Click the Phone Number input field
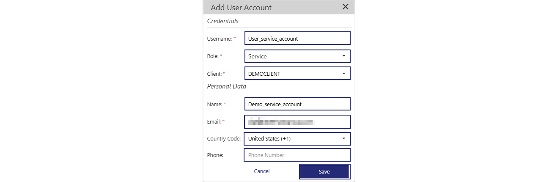This screenshot has height=182, width=552. (x=297, y=155)
